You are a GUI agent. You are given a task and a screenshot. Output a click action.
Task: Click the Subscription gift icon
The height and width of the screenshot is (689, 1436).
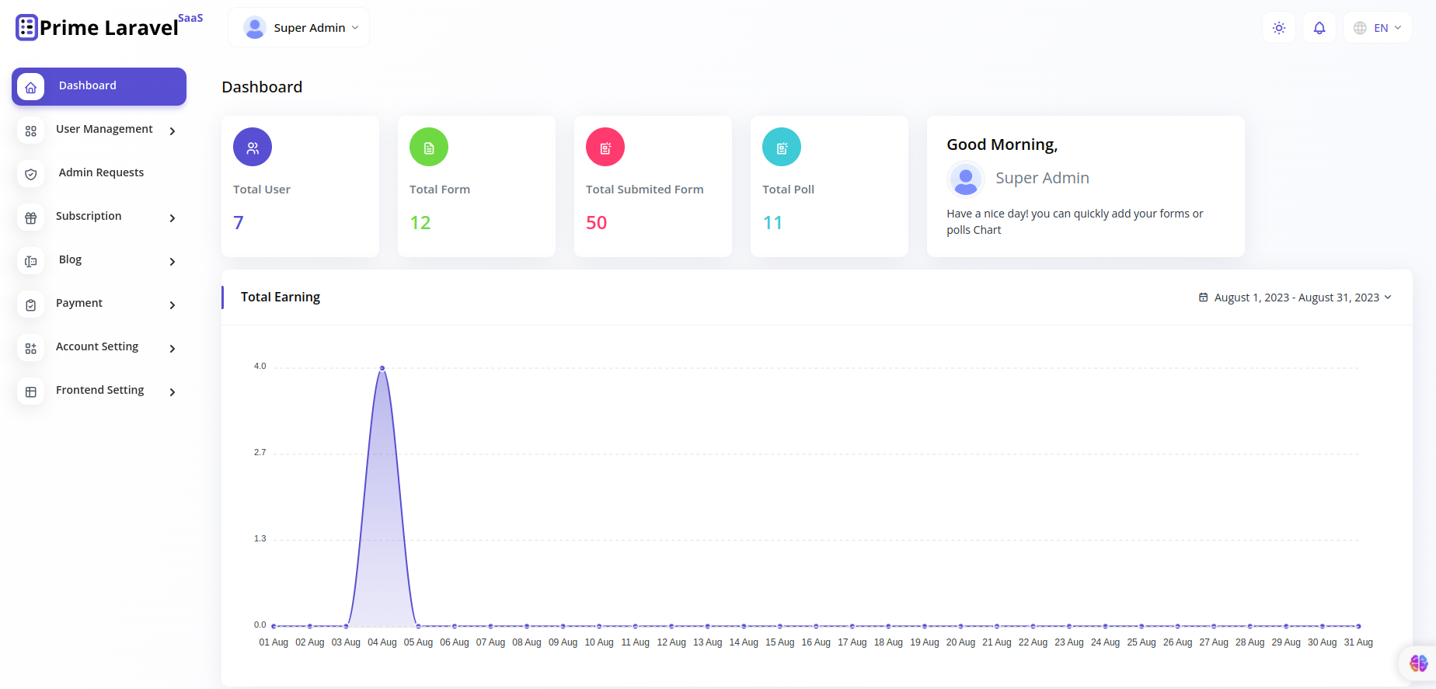(31, 218)
